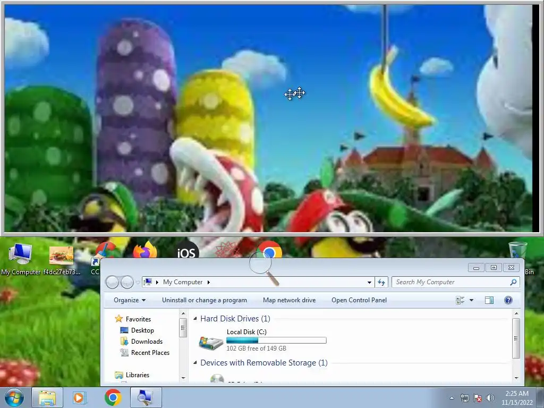Viewport: 544px width, 408px height.
Task: Select the Recycle Bin desktop icon
Action: [x=518, y=250]
